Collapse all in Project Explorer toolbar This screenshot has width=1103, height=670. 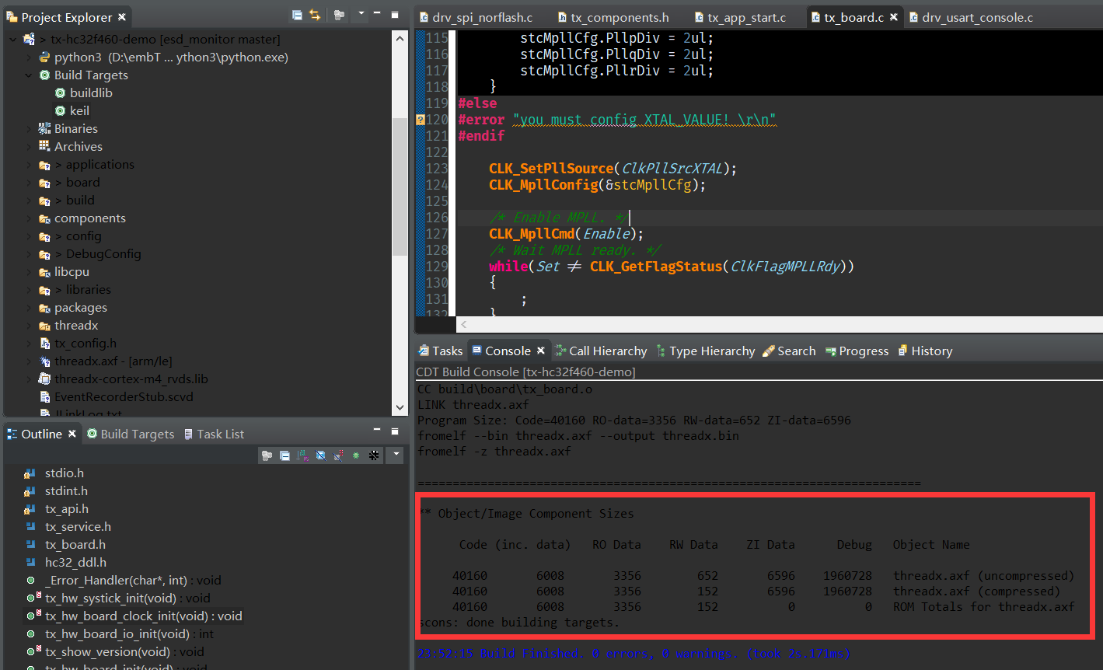(x=297, y=15)
